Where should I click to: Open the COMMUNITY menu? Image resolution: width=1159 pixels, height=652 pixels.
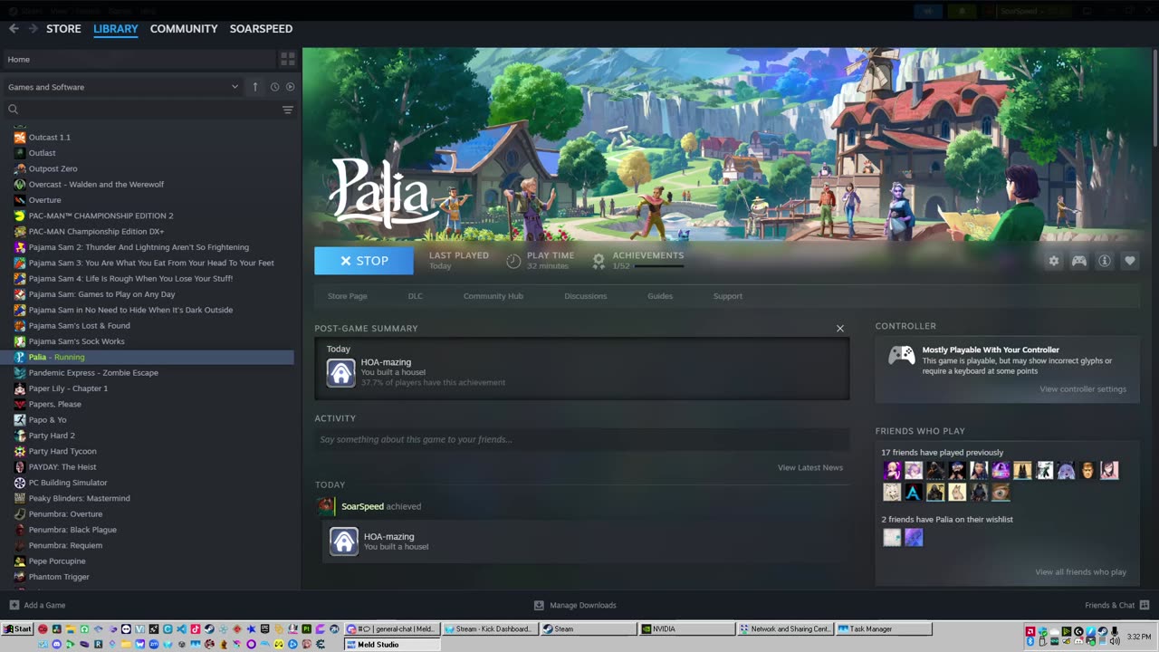(x=184, y=29)
